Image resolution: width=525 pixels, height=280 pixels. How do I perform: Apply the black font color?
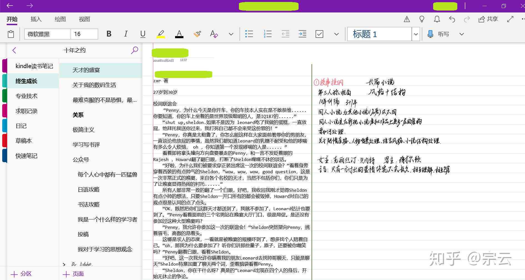[179, 34]
